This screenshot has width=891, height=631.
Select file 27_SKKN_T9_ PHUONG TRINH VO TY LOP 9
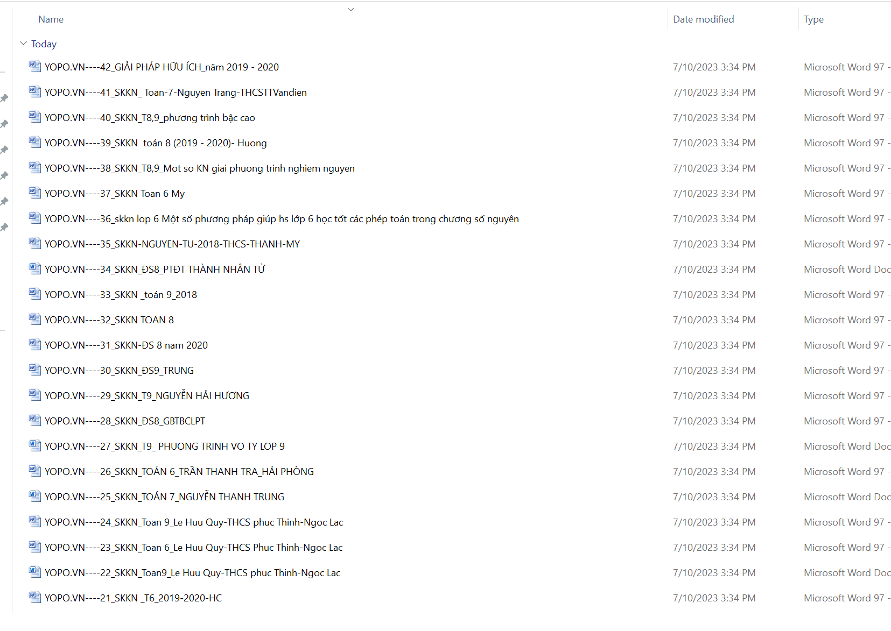pyautogui.click(x=164, y=446)
